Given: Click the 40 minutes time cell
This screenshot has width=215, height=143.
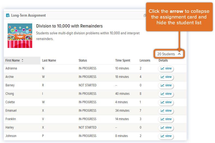Looking at the screenshot, I should pyautogui.click(x=122, y=94).
